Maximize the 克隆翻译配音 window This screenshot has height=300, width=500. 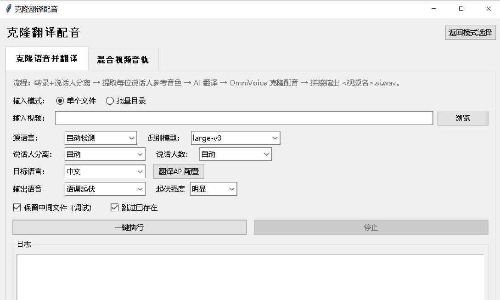click(x=461, y=9)
